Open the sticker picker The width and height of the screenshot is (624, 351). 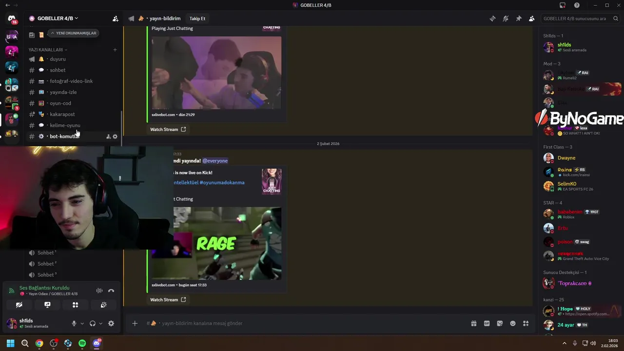(x=500, y=323)
